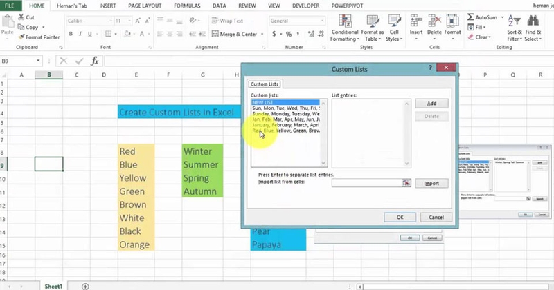Click Merge & Center button
This screenshot has width=554, height=290.
pos(235,34)
